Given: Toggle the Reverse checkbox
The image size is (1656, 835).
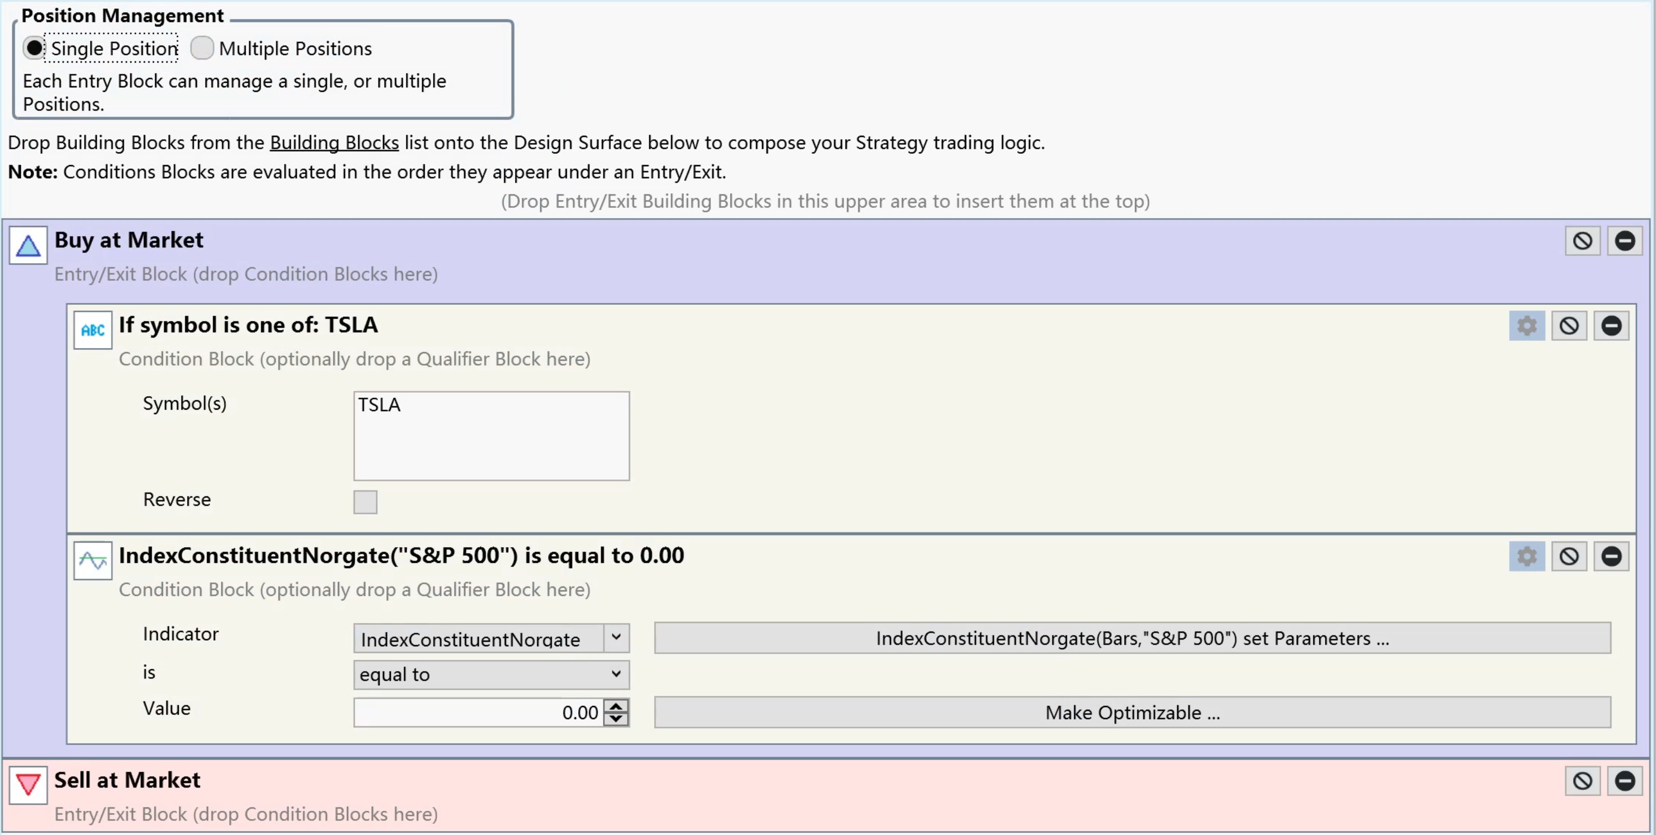Looking at the screenshot, I should [x=365, y=501].
